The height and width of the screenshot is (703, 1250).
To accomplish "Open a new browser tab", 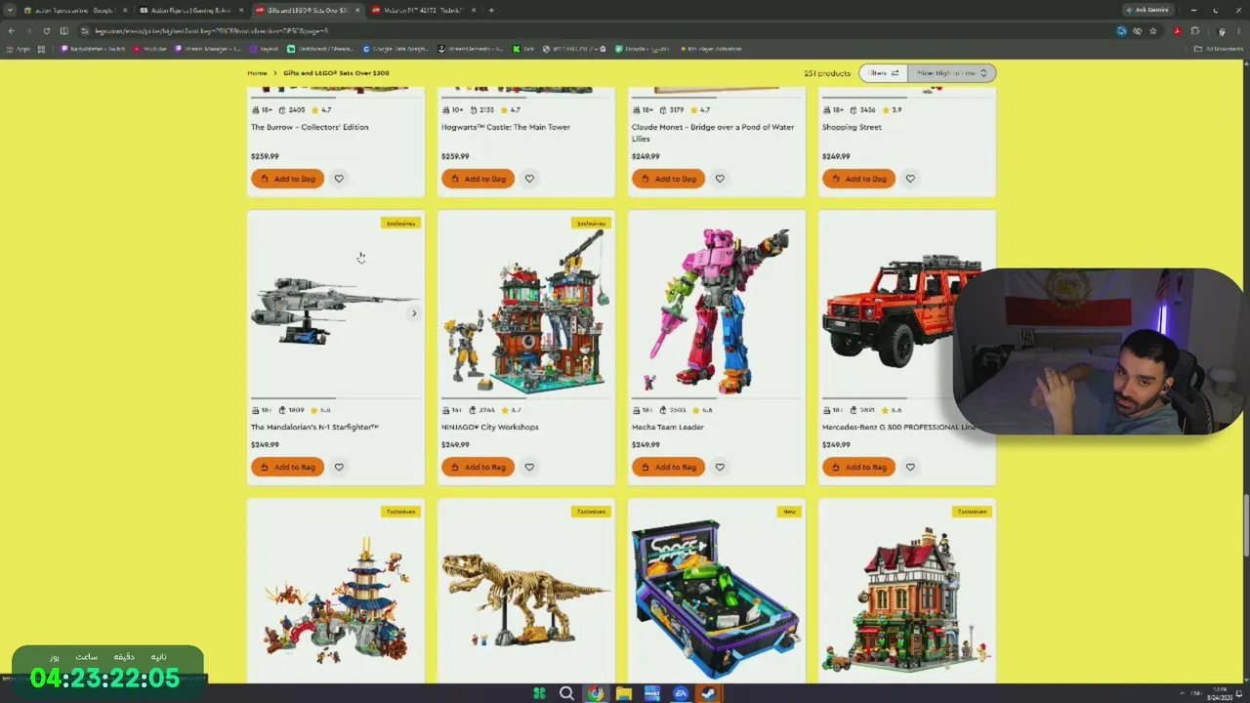I will (491, 10).
